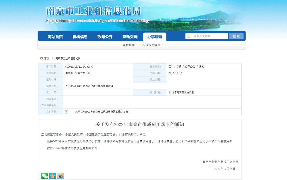Open the 政务公开 tab

[105, 37]
